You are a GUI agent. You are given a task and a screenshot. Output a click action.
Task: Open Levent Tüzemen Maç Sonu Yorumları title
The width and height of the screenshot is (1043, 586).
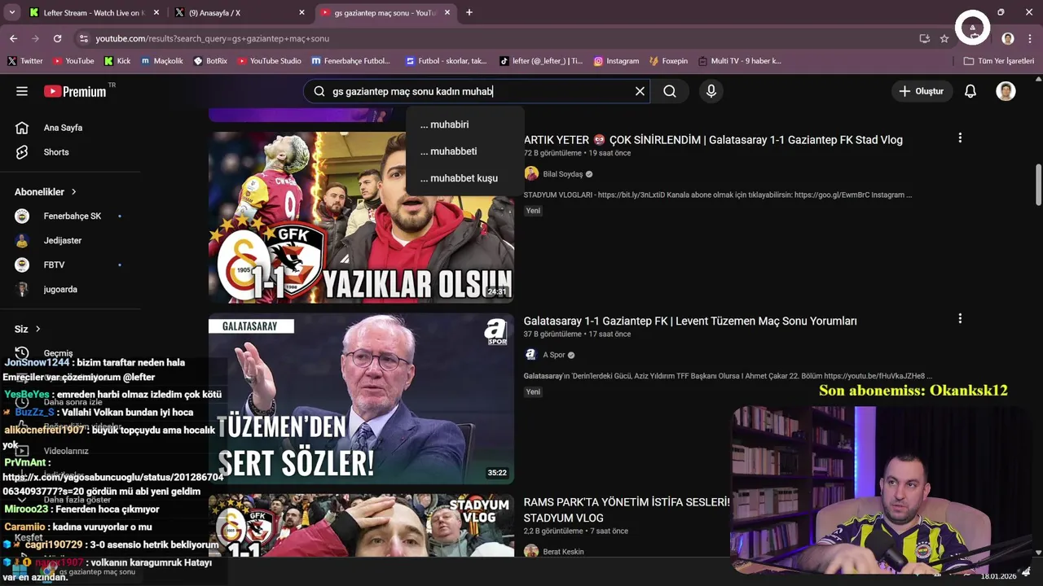690,321
